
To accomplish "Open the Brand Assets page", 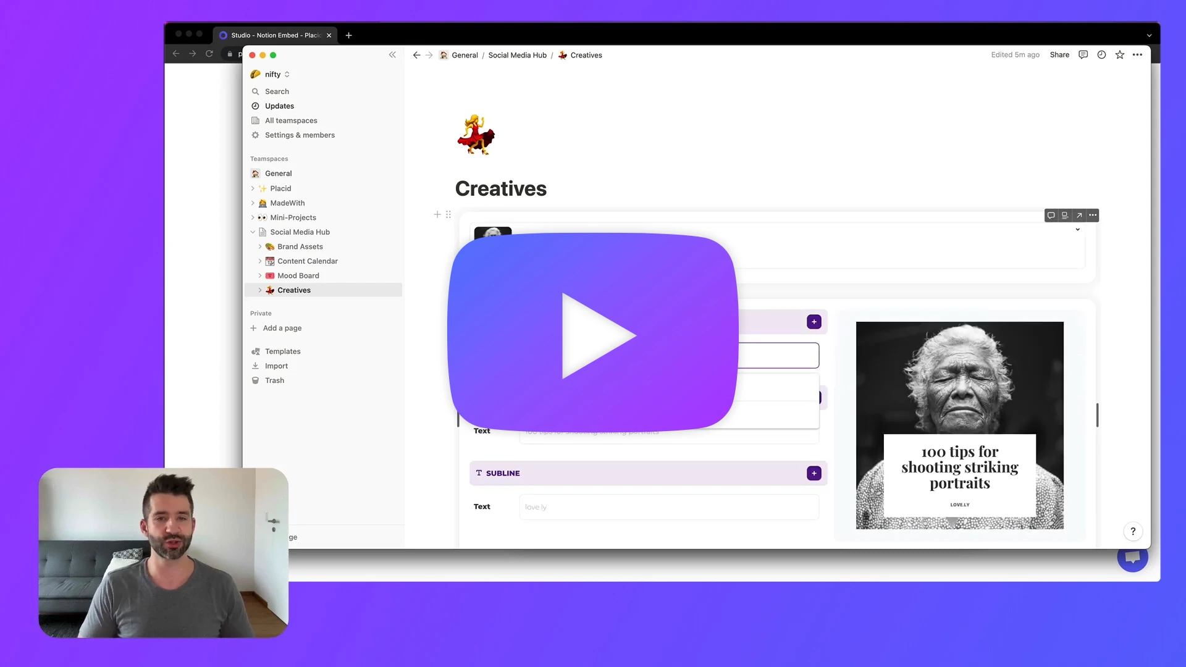I will point(300,246).
